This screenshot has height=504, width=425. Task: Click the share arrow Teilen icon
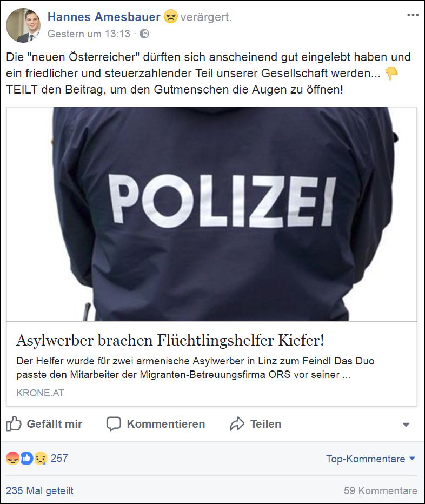click(237, 423)
